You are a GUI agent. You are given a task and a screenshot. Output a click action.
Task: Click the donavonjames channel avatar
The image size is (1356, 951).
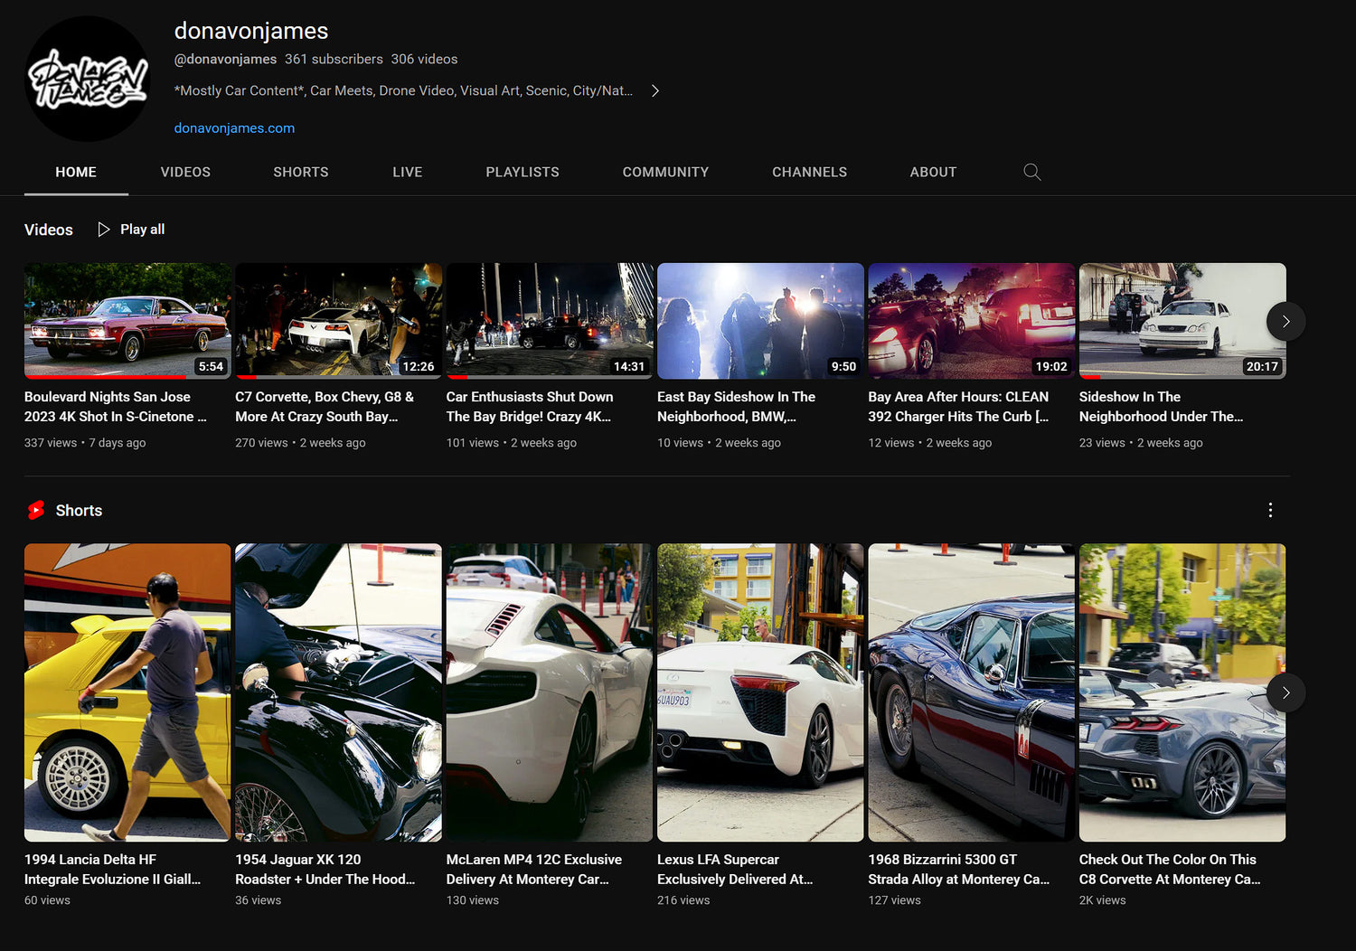click(88, 79)
